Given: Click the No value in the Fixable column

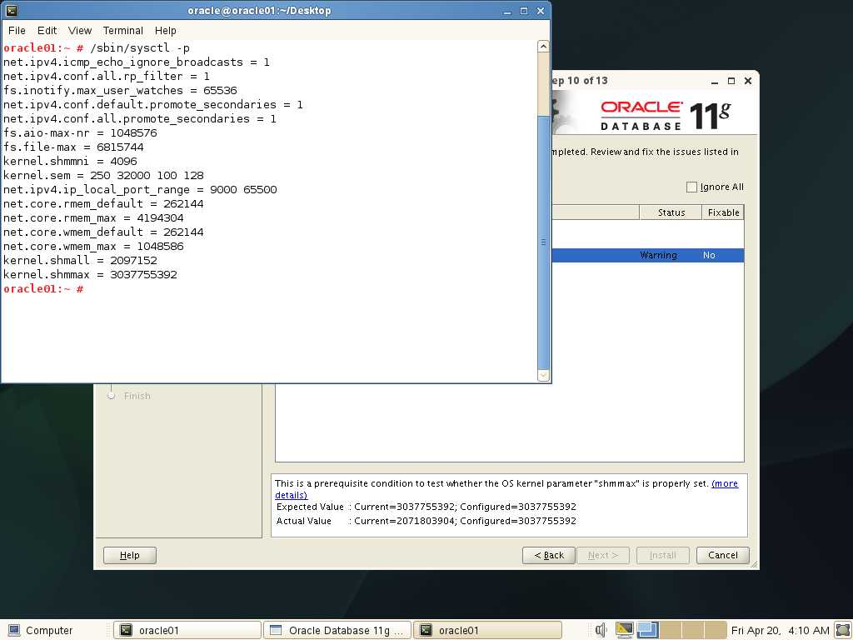Looking at the screenshot, I should (x=709, y=255).
